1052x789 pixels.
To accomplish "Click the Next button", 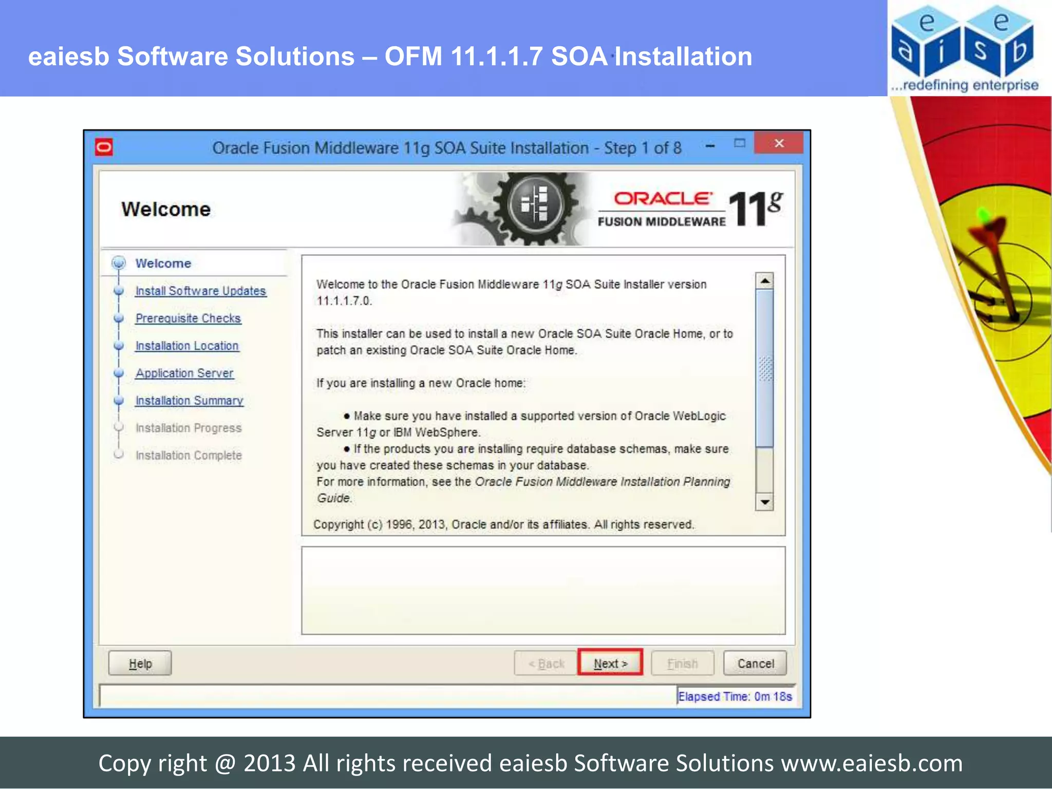I will coord(610,663).
